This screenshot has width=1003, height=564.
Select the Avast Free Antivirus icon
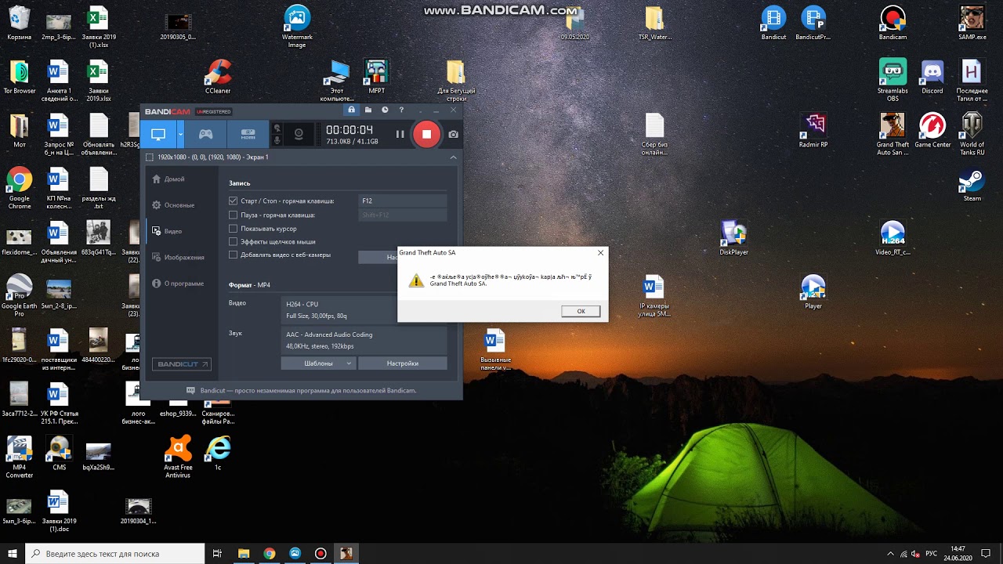coord(178,457)
